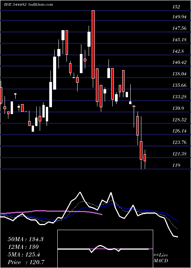Select the 138.04 price axis label
This screenshot has height=268, width=191.
point(180,74)
